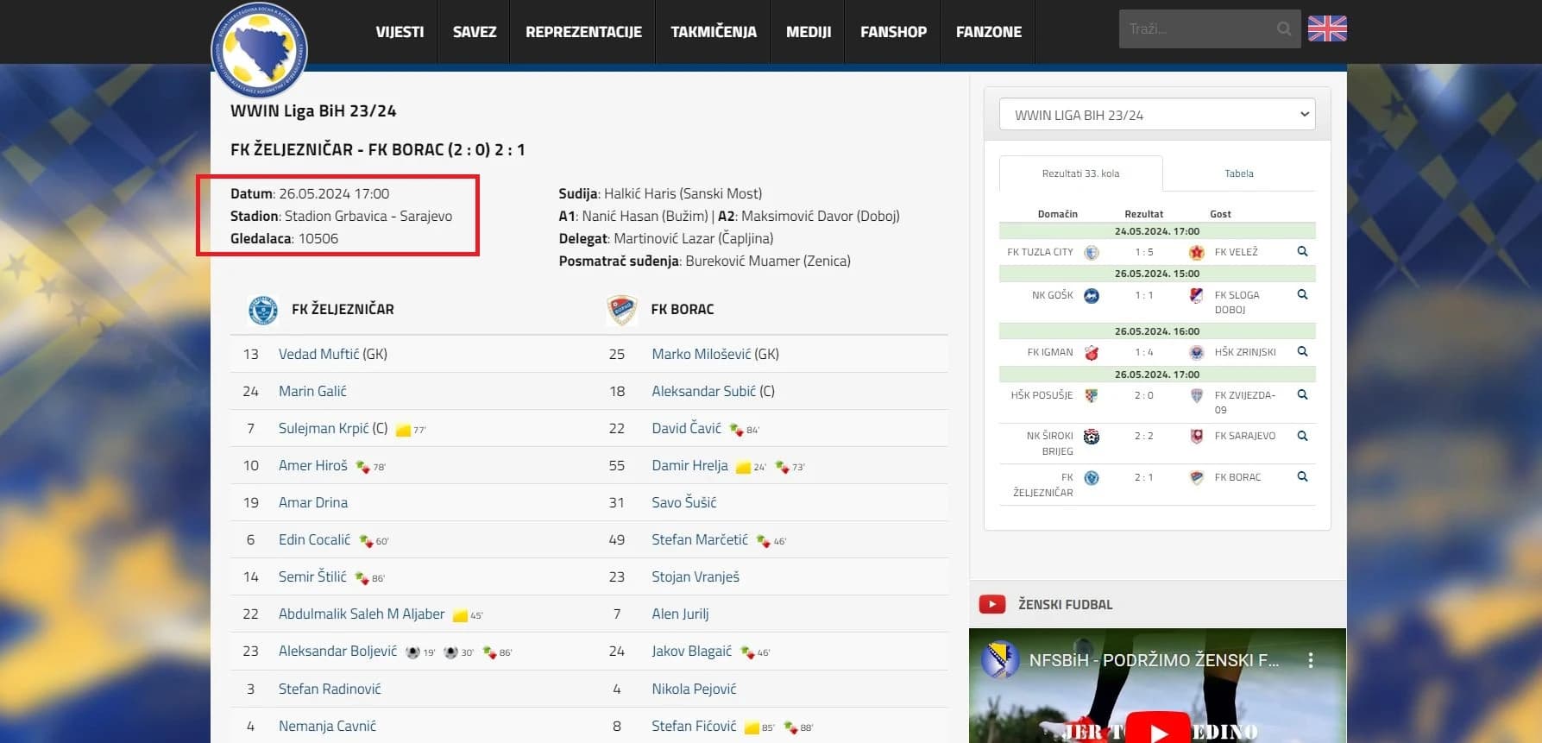The height and width of the screenshot is (743, 1542).
Task: Open the SAVEZ menu
Action: pyautogui.click(x=475, y=32)
